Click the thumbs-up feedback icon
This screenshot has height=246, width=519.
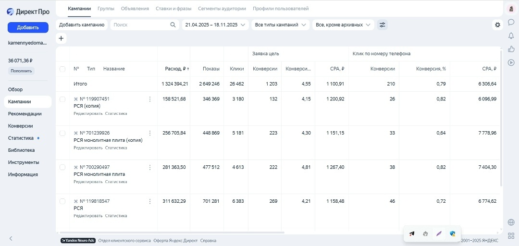[x=511, y=49]
